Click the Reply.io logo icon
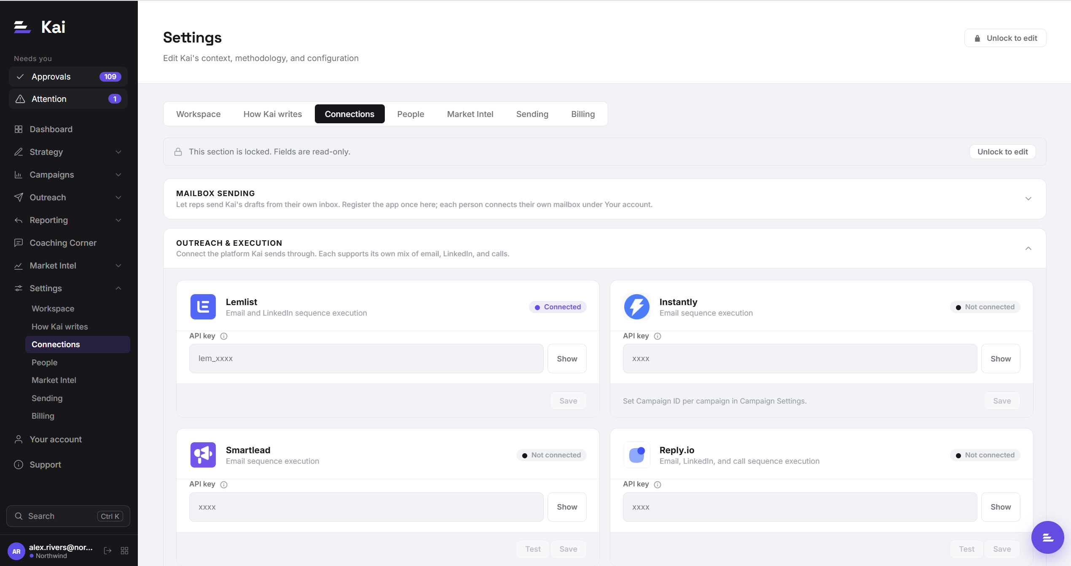The image size is (1071, 566). point(637,455)
